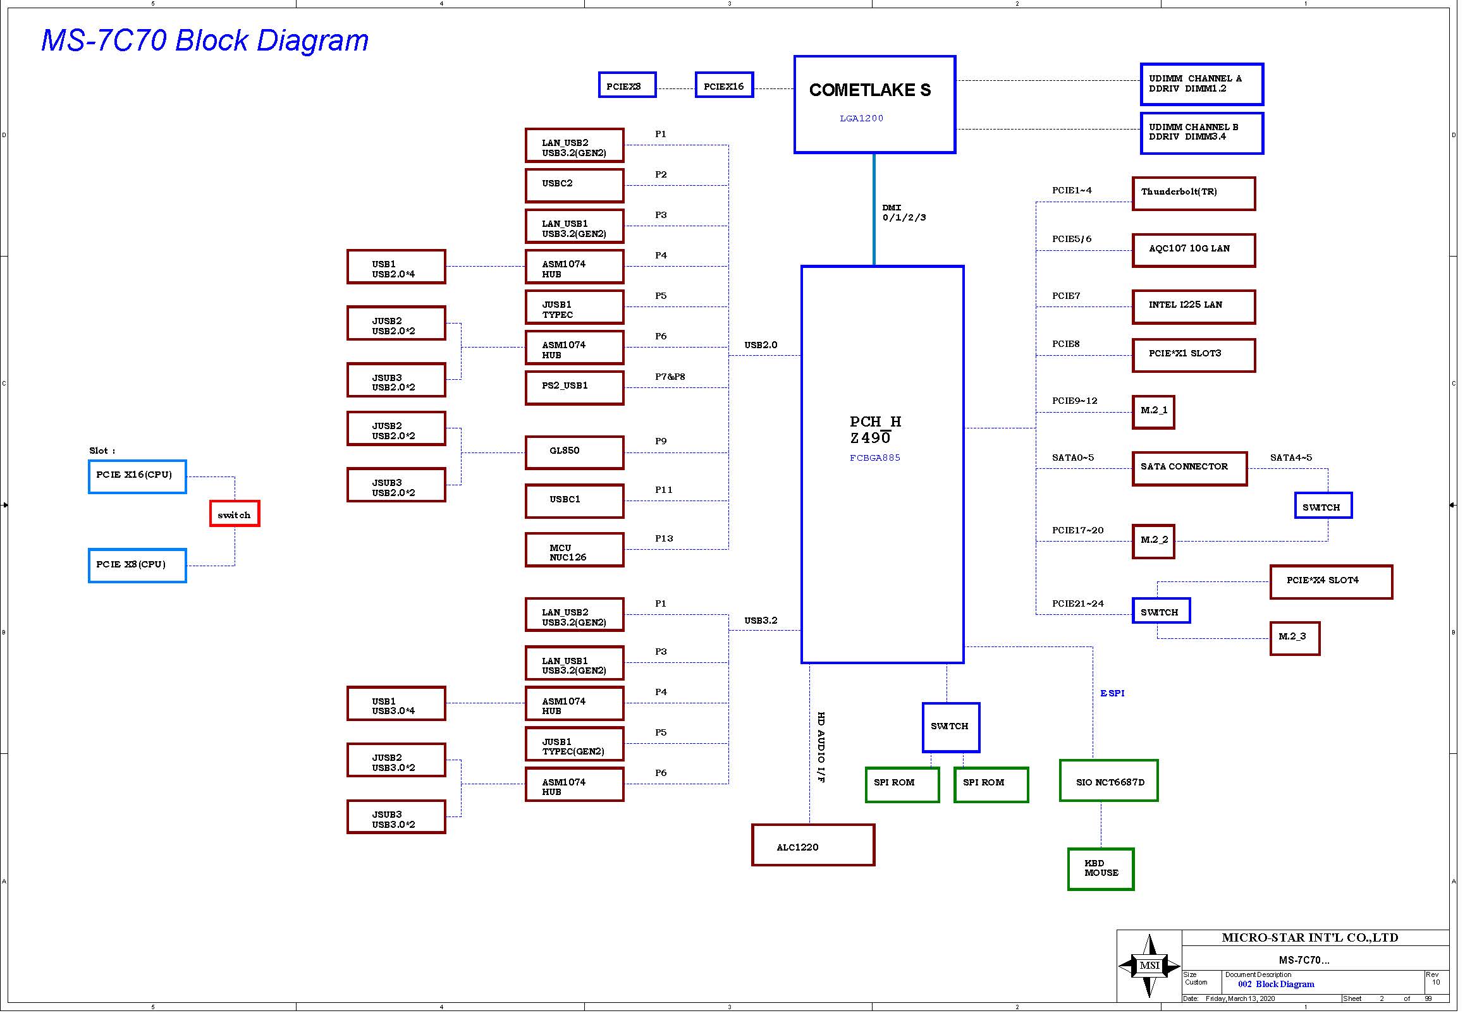Click the PCIE5/6 lane label

tap(1072, 239)
